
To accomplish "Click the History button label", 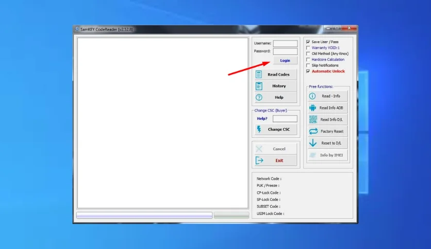I will (279, 86).
